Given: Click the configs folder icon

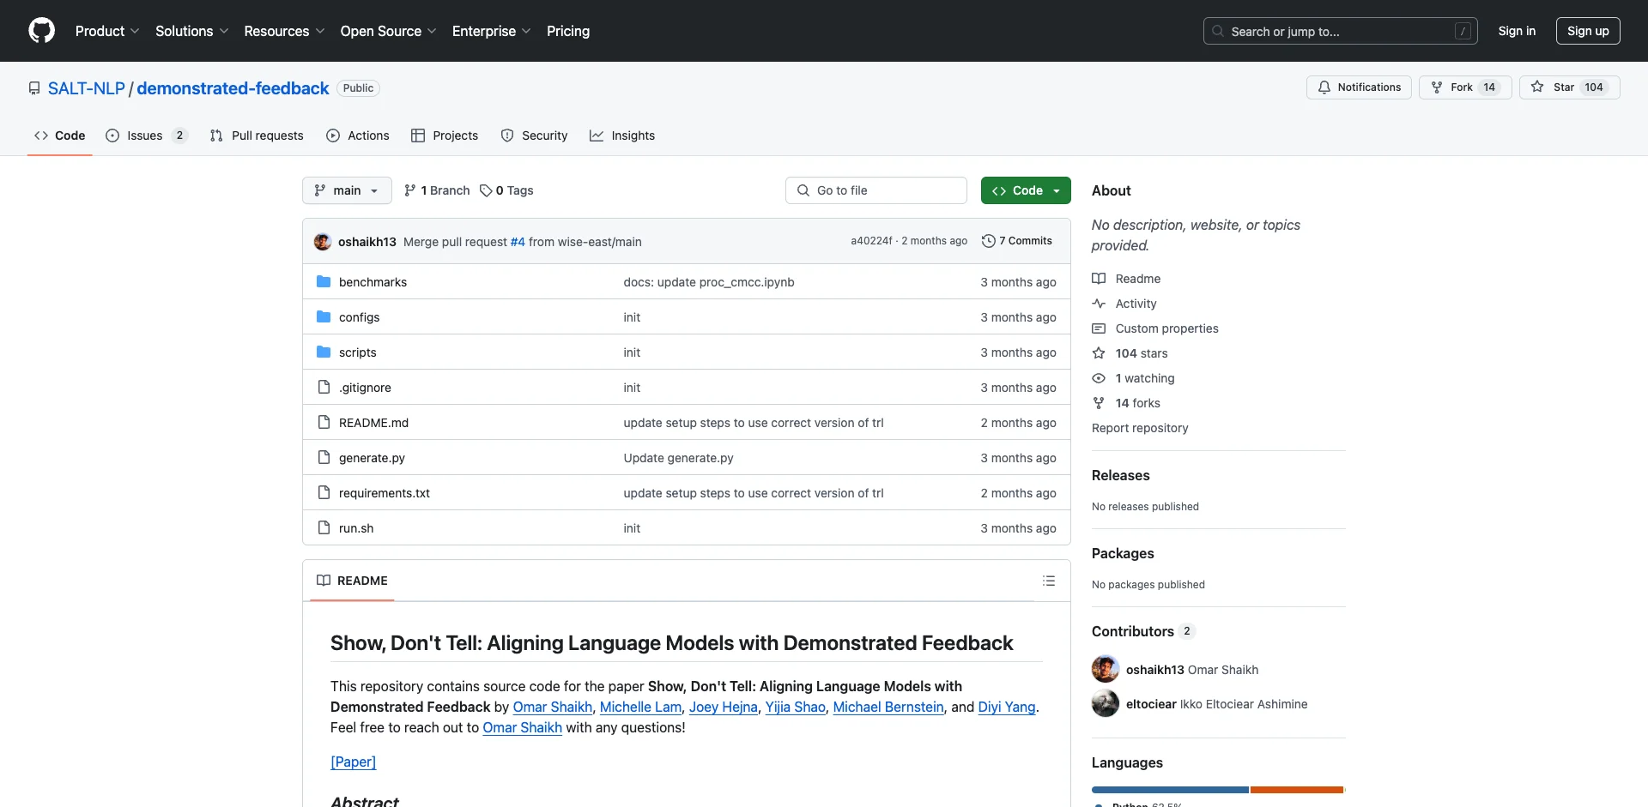Looking at the screenshot, I should tap(324, 316).
